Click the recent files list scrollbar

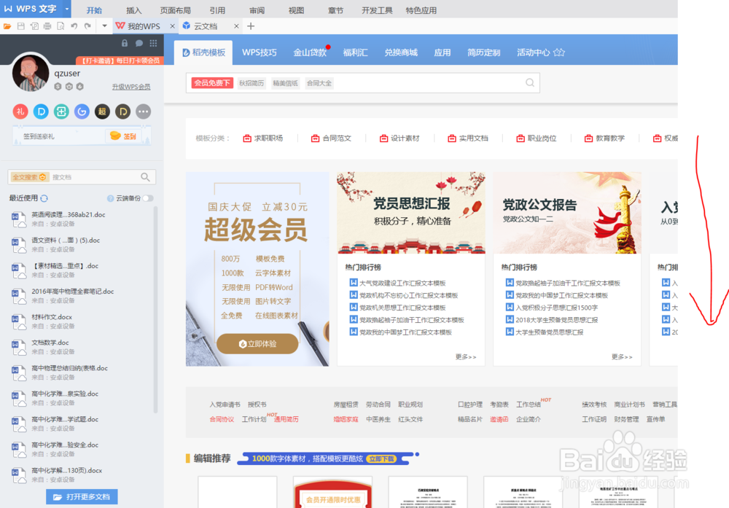[156, 310]
